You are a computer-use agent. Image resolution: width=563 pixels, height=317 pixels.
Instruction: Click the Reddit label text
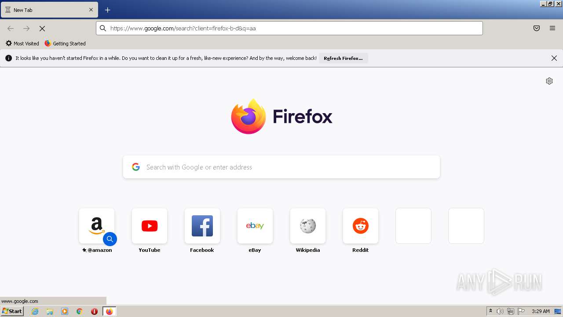[x=361, y=250]
